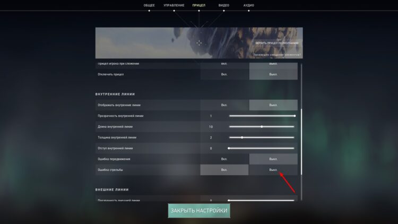Image resolution: width=398 pixels, height=224 pixels.
Task: Click ЗАКРЫТЬ НАСТРОЙКИ button
Action: 199,211
